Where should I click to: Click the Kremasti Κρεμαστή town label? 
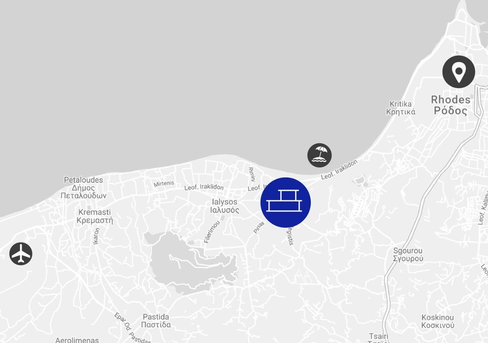coord(95,216)
